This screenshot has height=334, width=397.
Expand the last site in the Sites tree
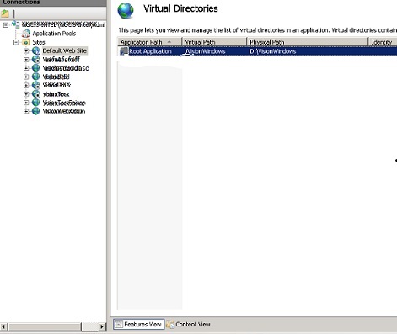(26, 111)
